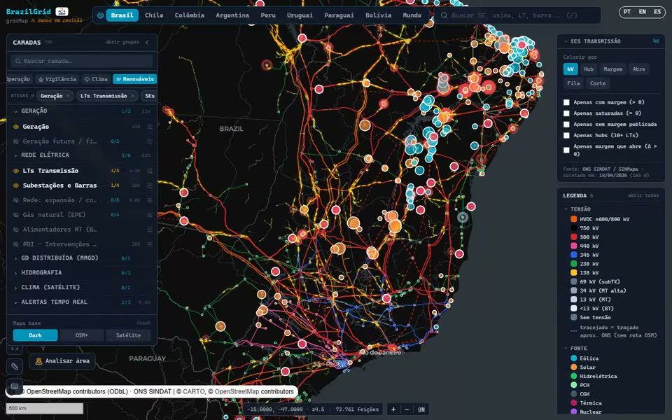This screenshot has height=420, width=672.
Task: Open settings icon for Geração futura row
Action: click(x=150, y=141)
